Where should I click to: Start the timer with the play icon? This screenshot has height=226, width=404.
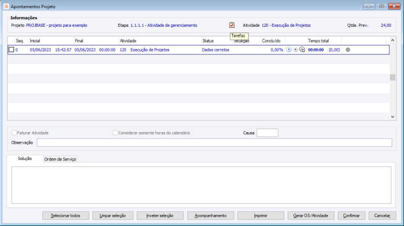(x=288, y=49)
